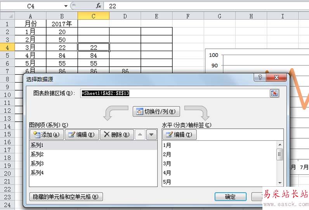Click 隐藏的单元格和空单元格 button
The image size is (309, 210).
66,197
